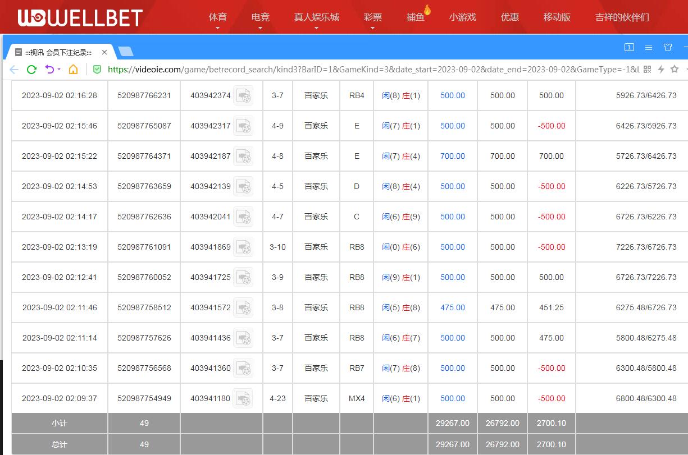Screen dimensions: 688x455
Task: Select the 视讯 会员下注纪录 browser tab
Action: (58, 52)
